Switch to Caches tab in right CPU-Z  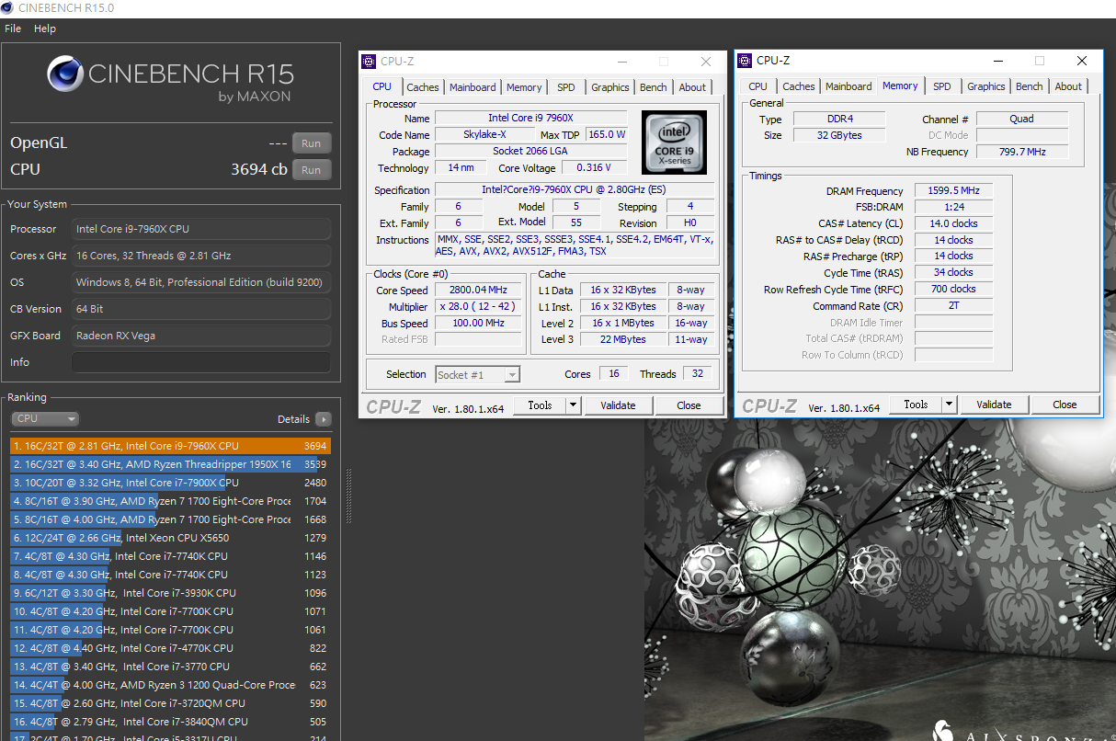point(799,86)
